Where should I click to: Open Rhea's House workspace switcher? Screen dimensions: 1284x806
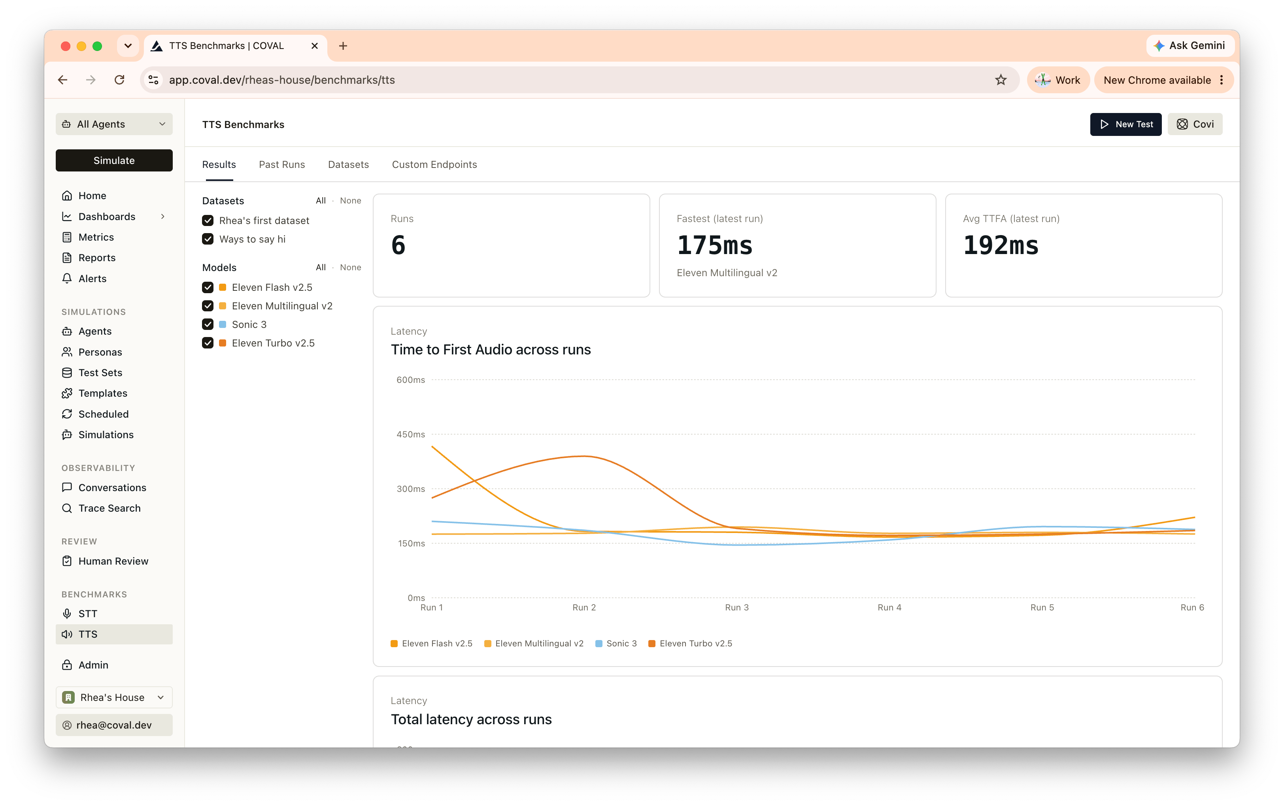click(114, 698)
